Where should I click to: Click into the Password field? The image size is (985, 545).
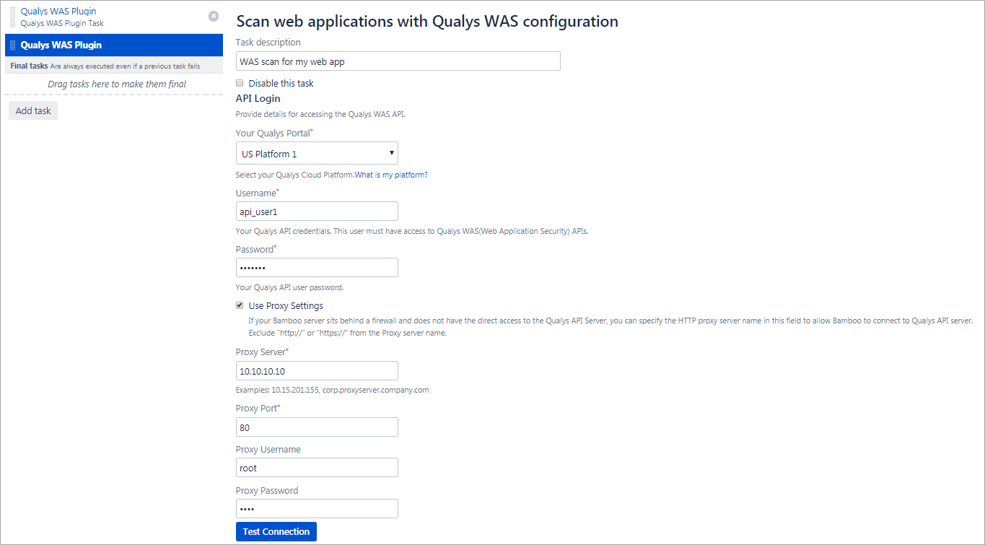point(317,267)
